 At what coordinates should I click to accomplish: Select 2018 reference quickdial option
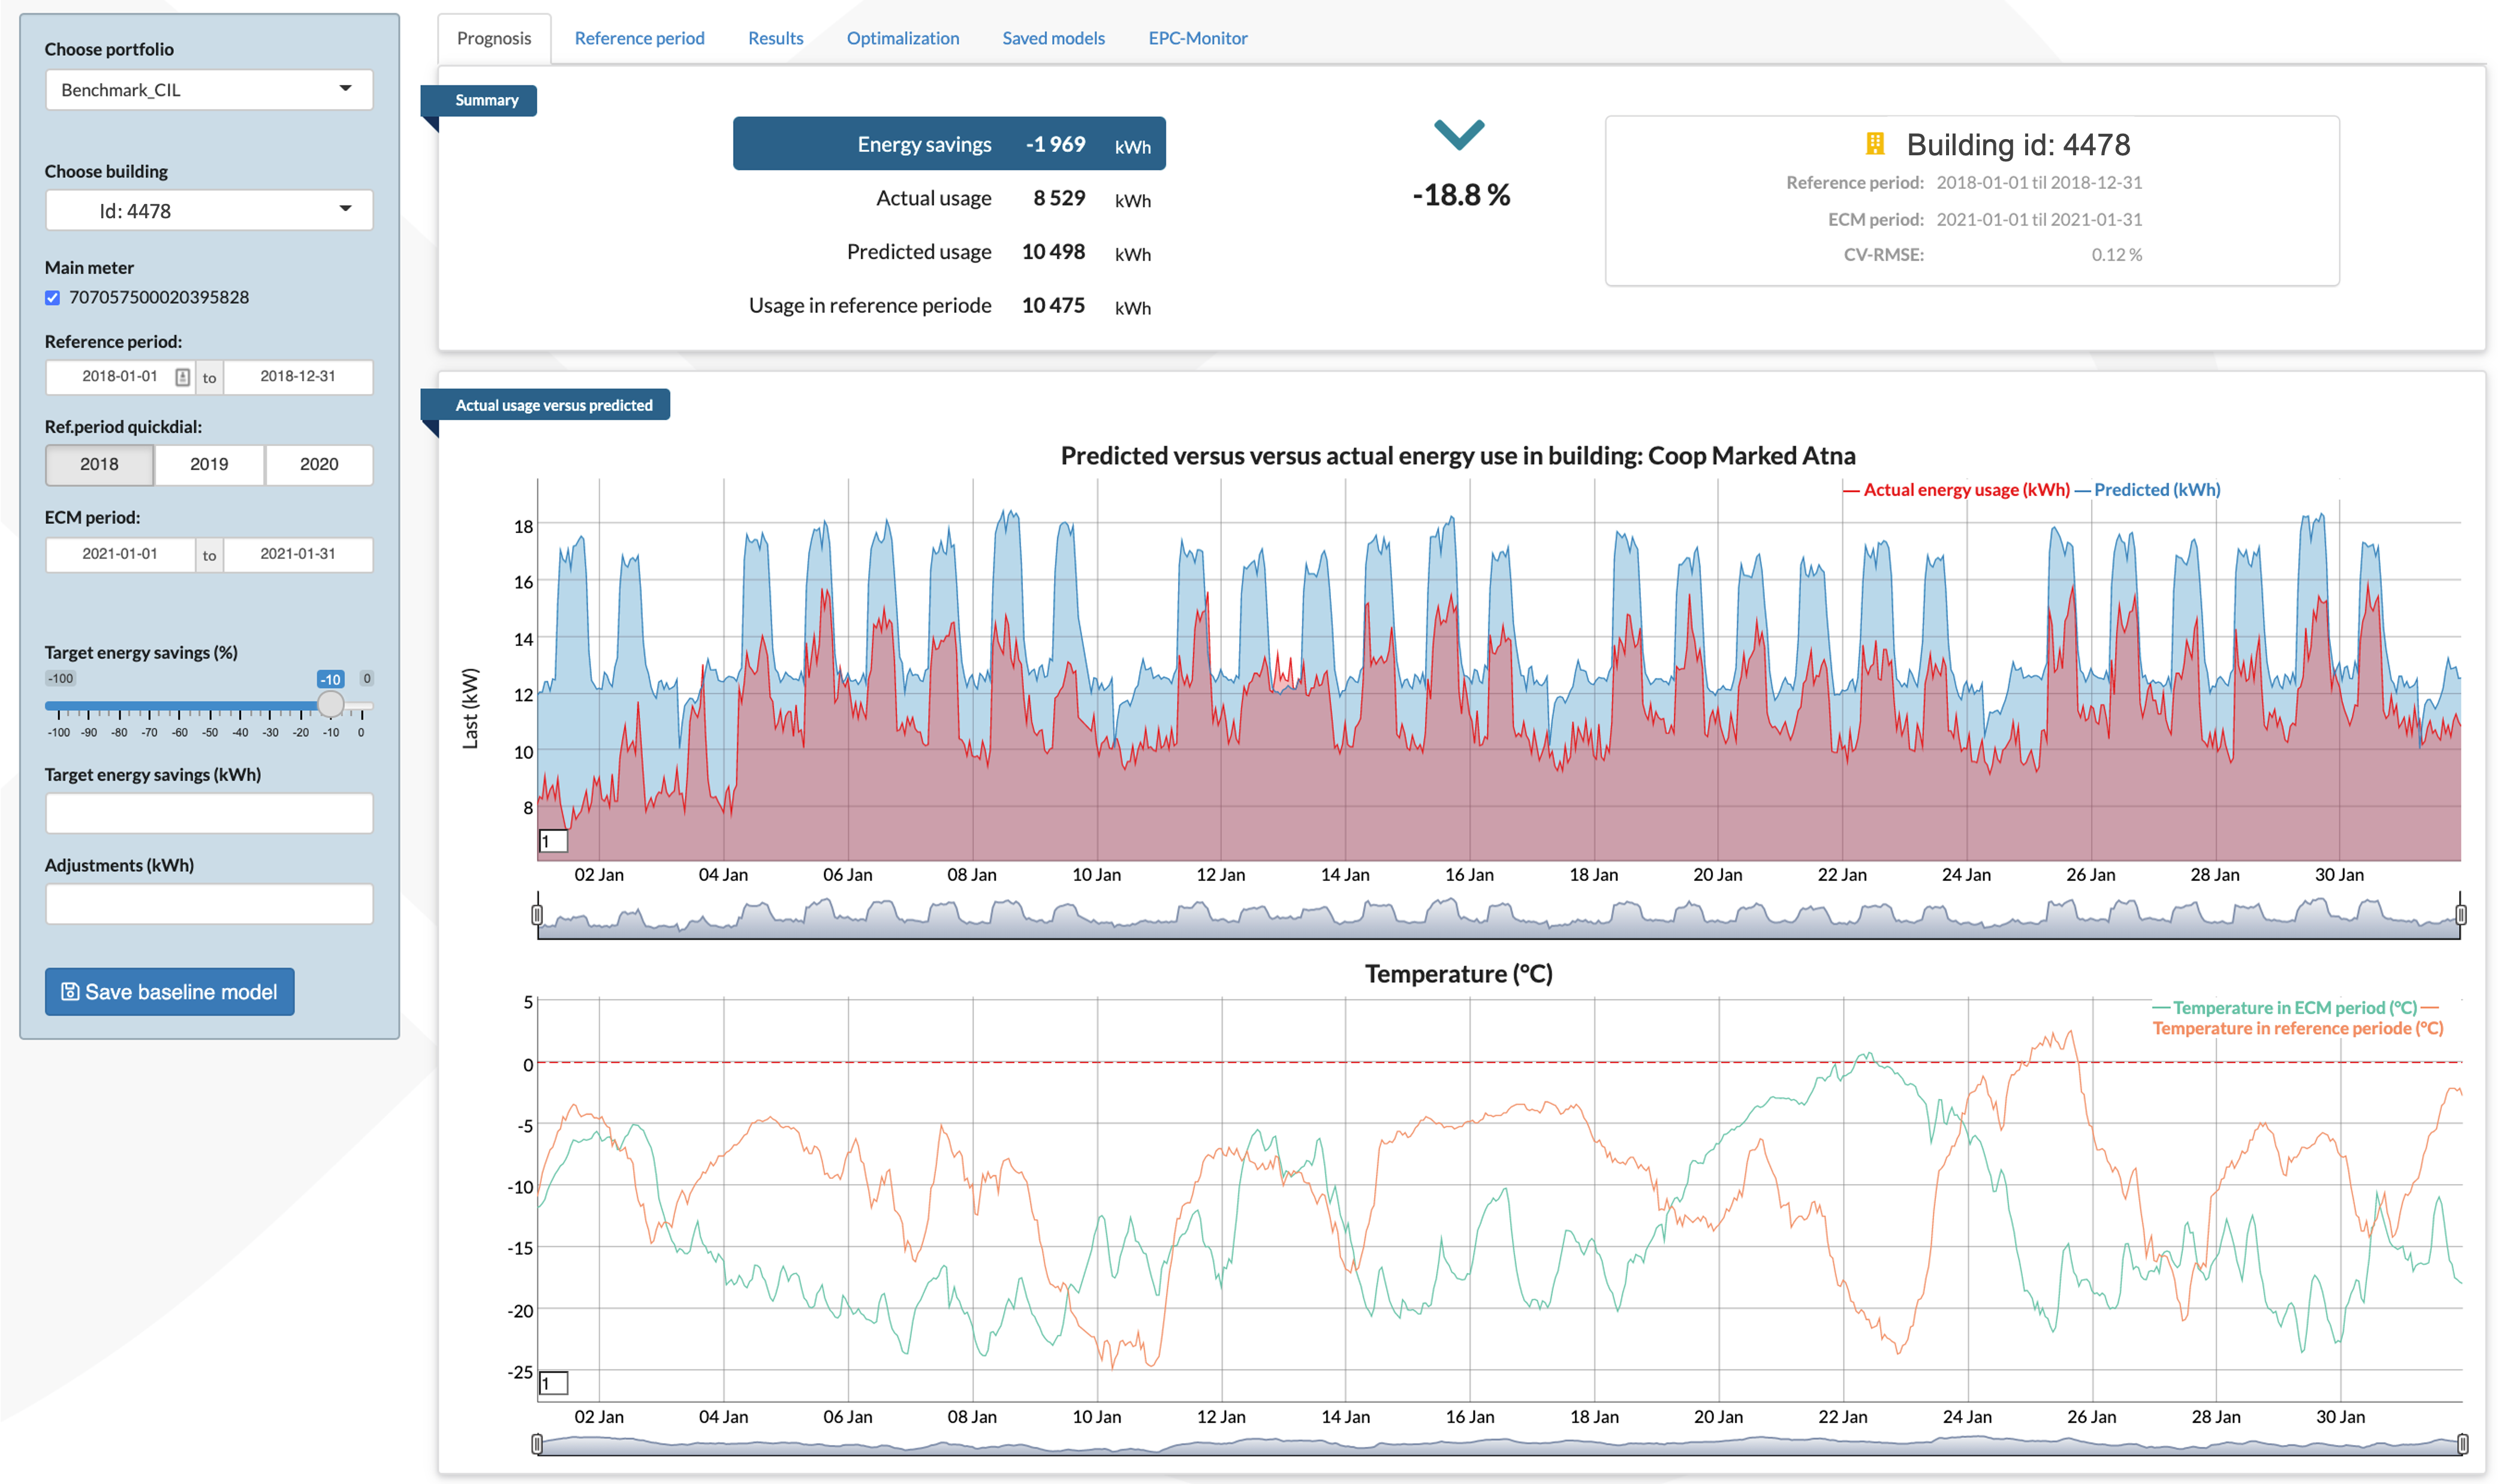[x=99, y=464]
